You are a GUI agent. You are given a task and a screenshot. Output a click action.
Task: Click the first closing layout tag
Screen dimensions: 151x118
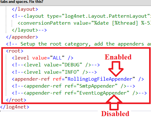click(x=25, y=9)
